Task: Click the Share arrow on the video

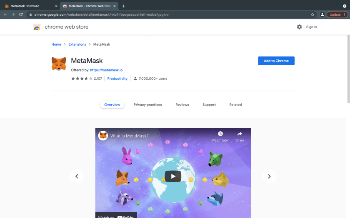Action: tap(240, 134)
